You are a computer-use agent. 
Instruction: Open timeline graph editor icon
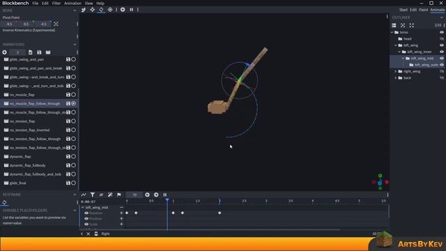[x=84, y=195]
